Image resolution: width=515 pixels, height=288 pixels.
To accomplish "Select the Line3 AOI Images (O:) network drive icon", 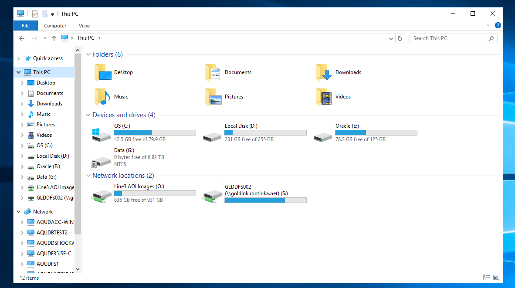I will click(x=101, y=197).
